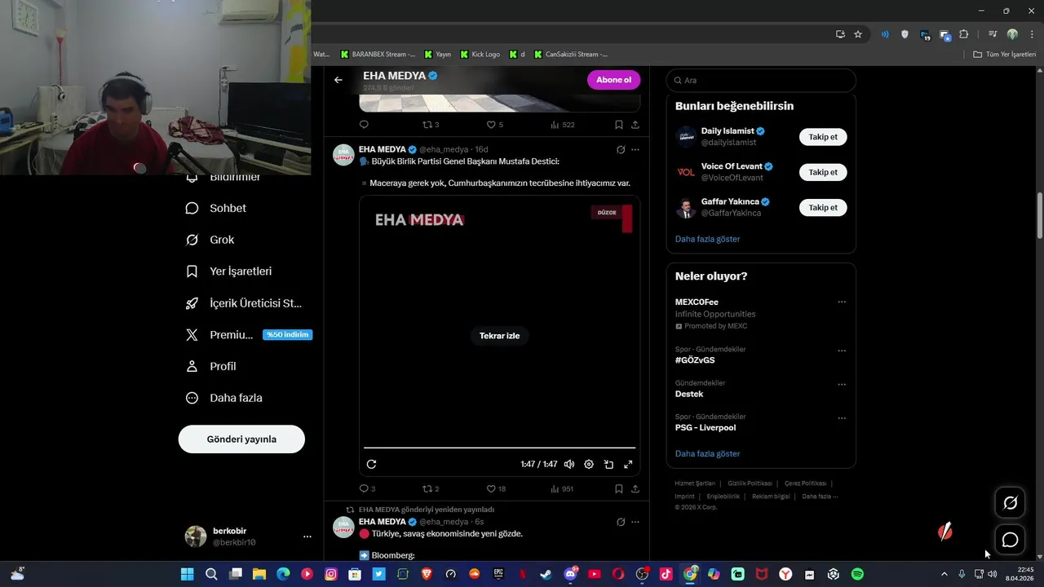1044x587 pixels.
Task: View analytics showing 951 views
Action: point(563,488)
